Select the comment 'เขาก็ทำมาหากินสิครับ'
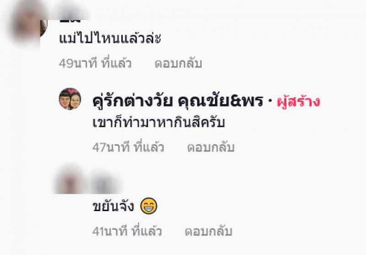This screenshot has width=366, height=255. tap(158, 122)
